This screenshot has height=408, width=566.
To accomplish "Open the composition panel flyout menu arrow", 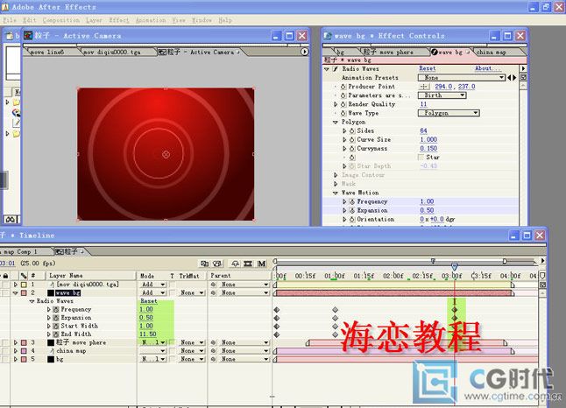I will click(x=304, y=52).
